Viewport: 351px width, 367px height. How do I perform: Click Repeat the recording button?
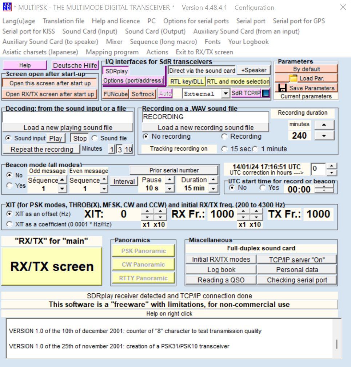coord(42,149)
